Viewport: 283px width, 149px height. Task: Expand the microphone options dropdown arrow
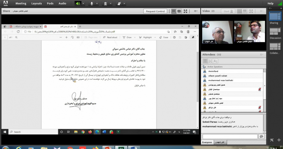(x=97, y=4)
